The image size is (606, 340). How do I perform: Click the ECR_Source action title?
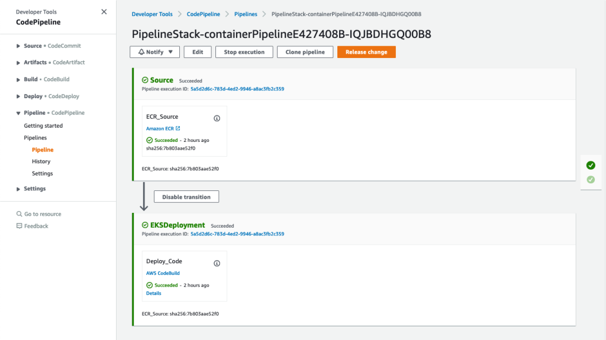(162, 116)
